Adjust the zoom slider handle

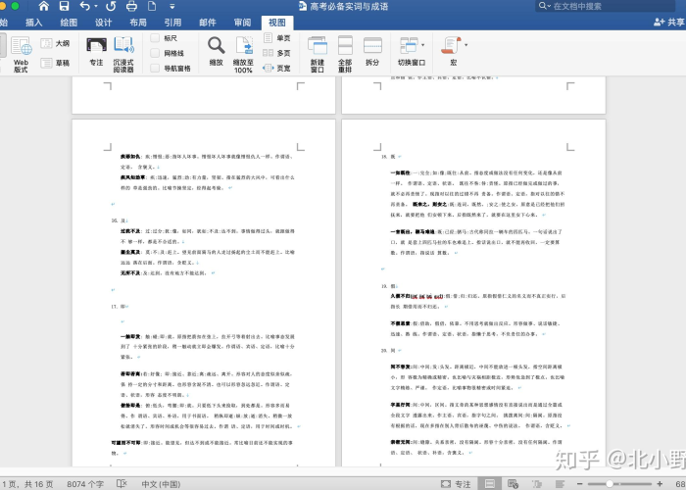[x=609, y=484]
